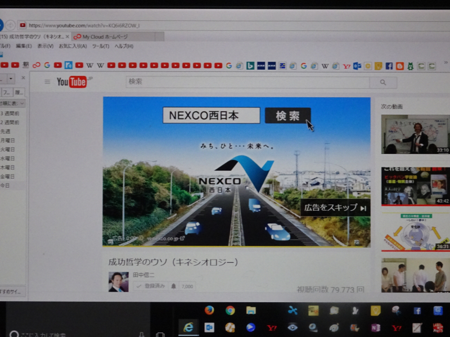Open the 36:31 diagram video thumbnail
The height and width of the screenshot is (337, 450).
[415, 231]
